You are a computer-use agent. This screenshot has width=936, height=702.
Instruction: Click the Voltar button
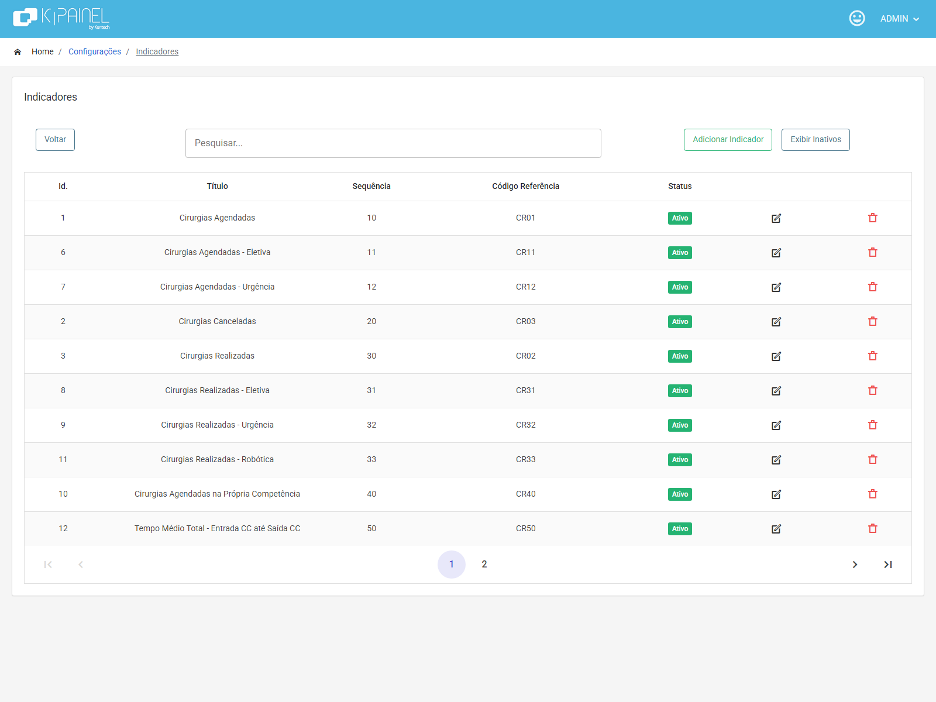pos(55,140)
